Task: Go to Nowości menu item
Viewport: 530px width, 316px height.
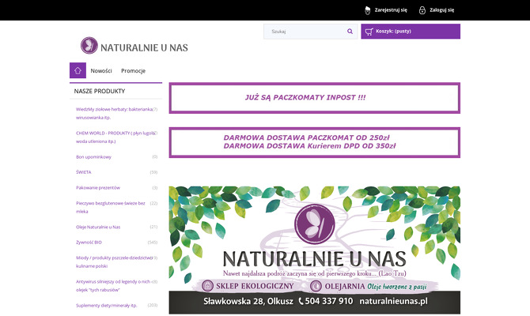Action: point(101,70)
